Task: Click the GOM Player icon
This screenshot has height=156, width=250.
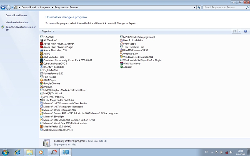Action: tap(41, 80)
